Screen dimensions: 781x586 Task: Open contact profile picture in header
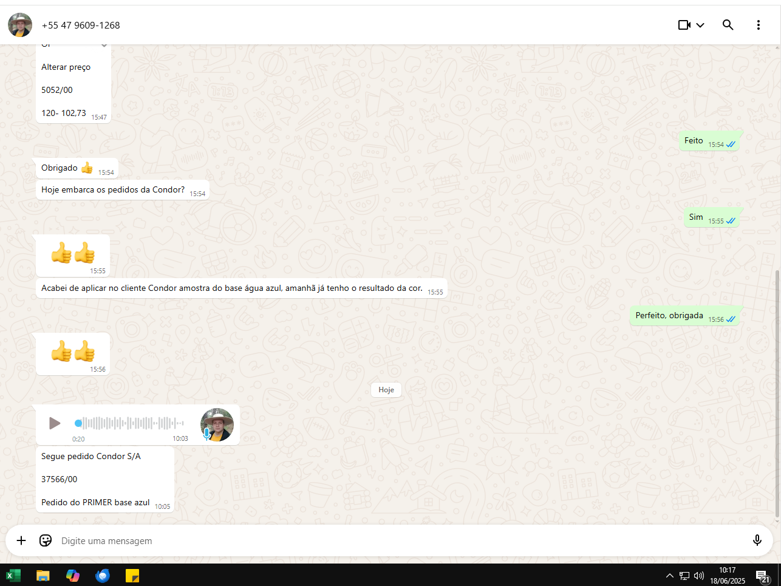click(20, 25)
